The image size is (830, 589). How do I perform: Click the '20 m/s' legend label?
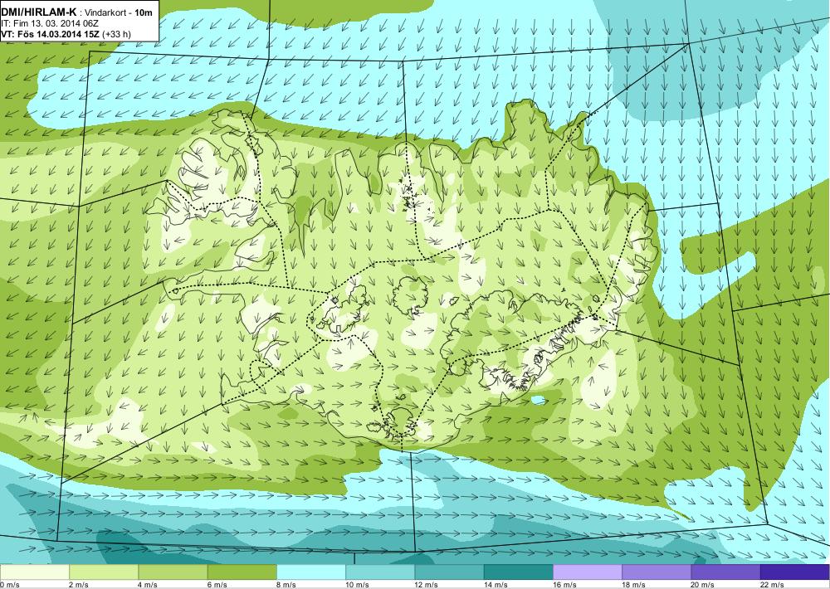pyautogui.click(x=703, y=585)
